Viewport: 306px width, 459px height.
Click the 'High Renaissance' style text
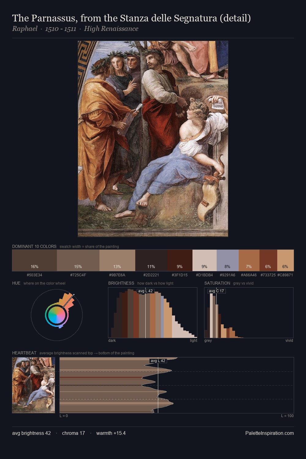pos(111,29)
